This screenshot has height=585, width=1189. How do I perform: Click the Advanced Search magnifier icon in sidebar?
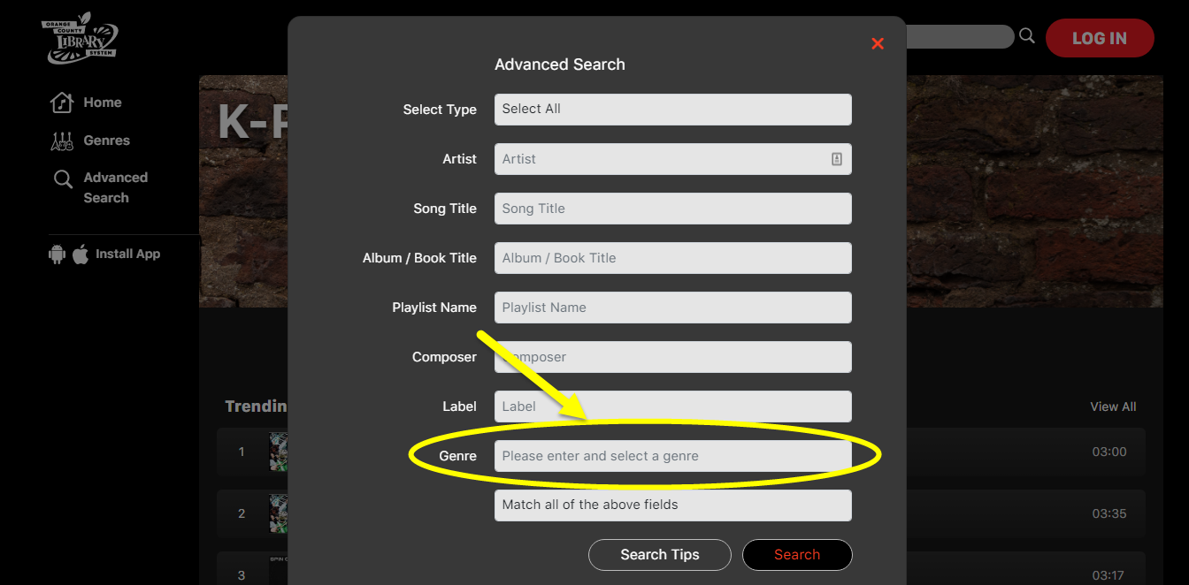click(63, 179)
